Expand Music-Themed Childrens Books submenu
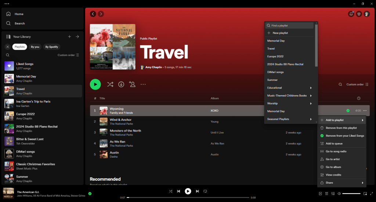376x202 pixels. tap(289, 95)
